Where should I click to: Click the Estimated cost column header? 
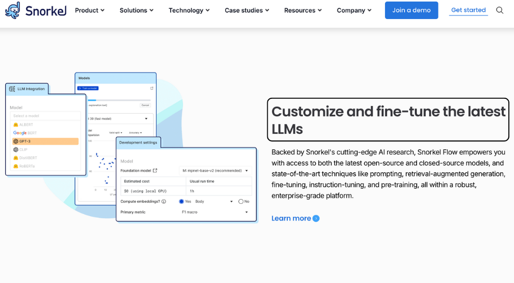tap(153, 181)
